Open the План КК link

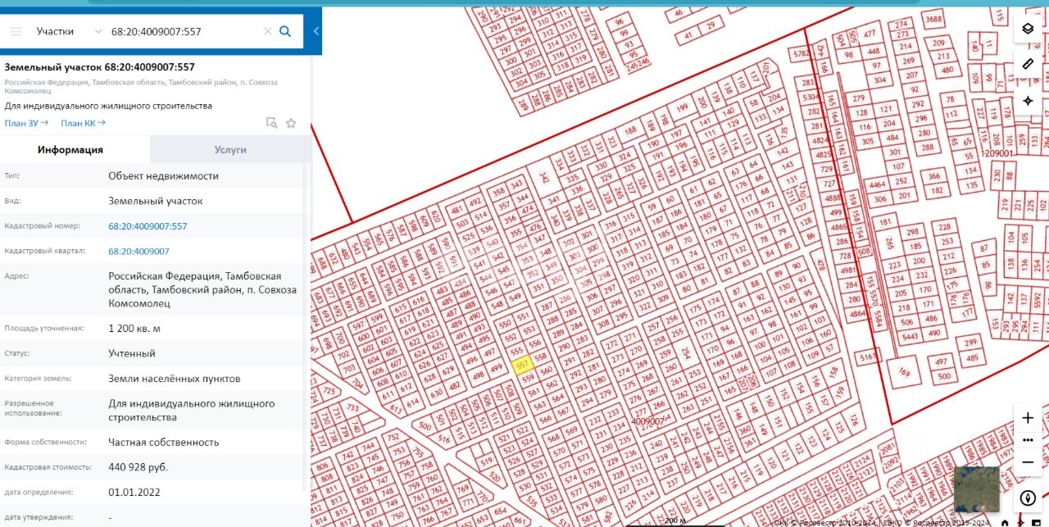[84, 123]
